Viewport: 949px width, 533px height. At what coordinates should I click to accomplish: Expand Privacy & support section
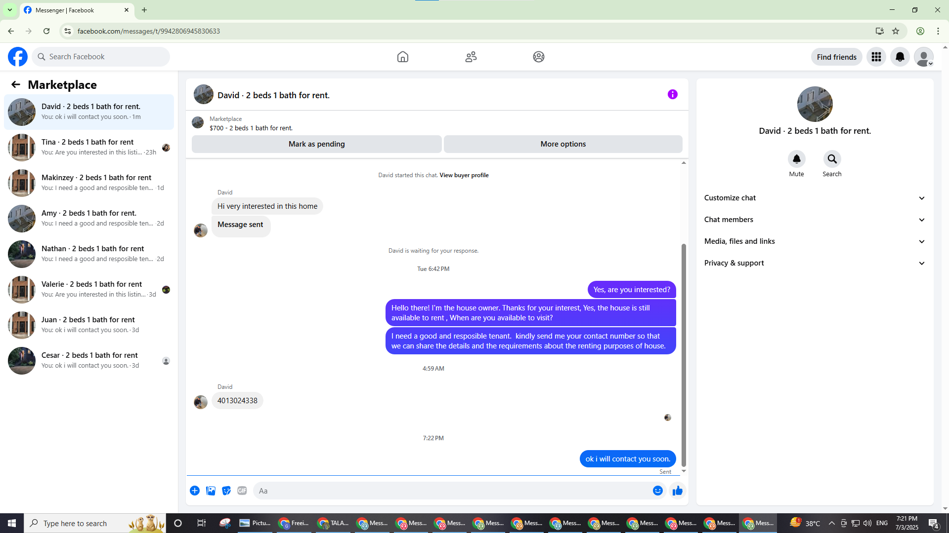[x=814, y=263]
